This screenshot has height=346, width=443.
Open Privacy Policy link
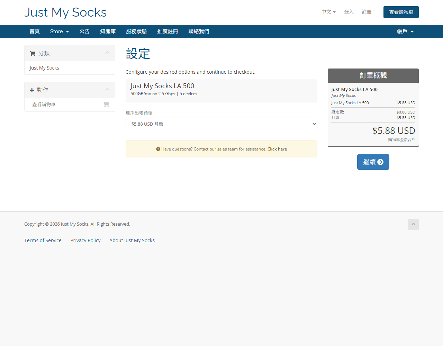click(85, 240)
